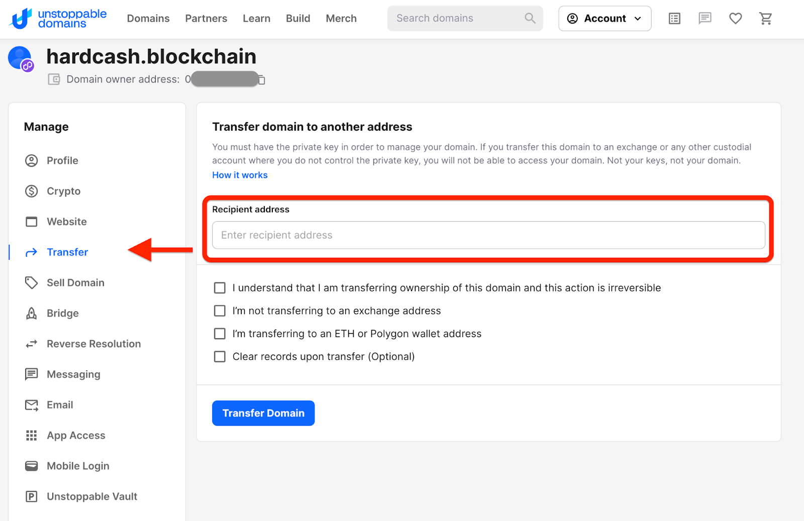Select Bridge in the Manage sidebar
The image size is (804, 521).
tap(62, 314)
